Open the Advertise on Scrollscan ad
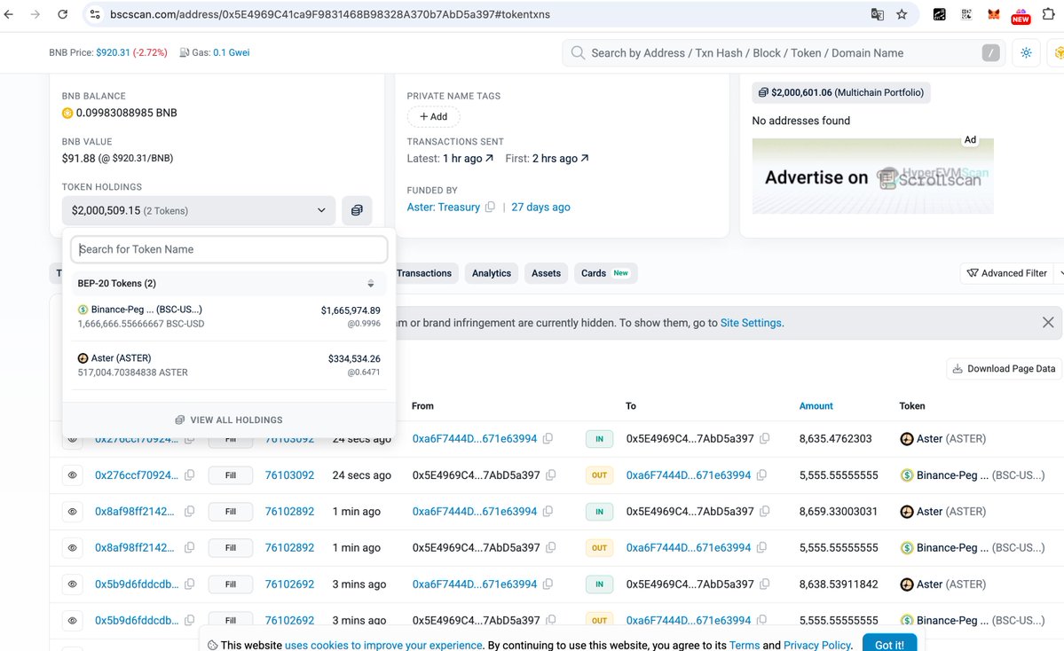 (872, 176)
